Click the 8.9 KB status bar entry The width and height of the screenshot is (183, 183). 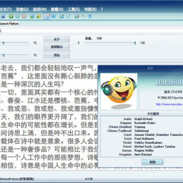pos(88,179)
